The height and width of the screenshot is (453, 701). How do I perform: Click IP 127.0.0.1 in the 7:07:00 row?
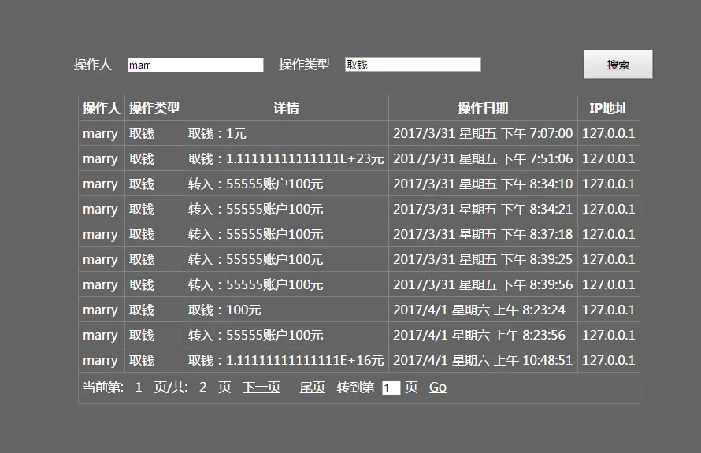tap(609, 133)
